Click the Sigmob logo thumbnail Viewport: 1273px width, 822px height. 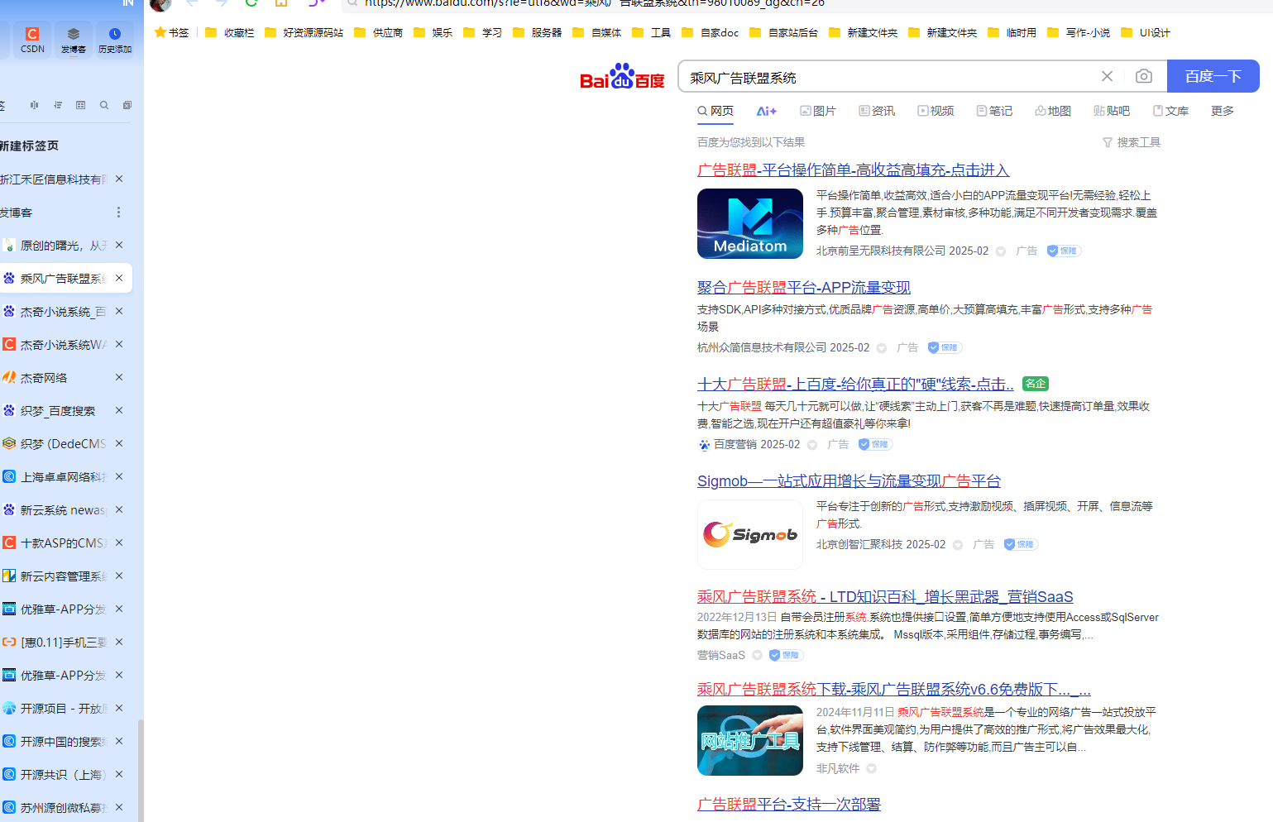(x=750, y=534)
